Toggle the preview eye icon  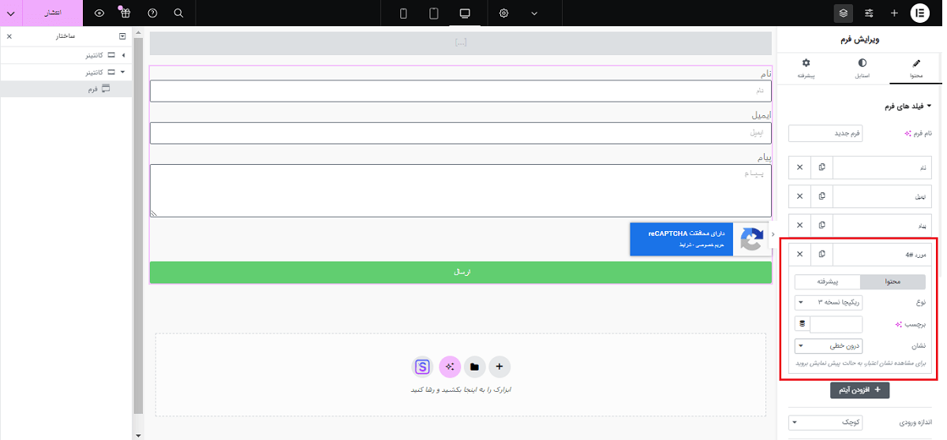99,13
